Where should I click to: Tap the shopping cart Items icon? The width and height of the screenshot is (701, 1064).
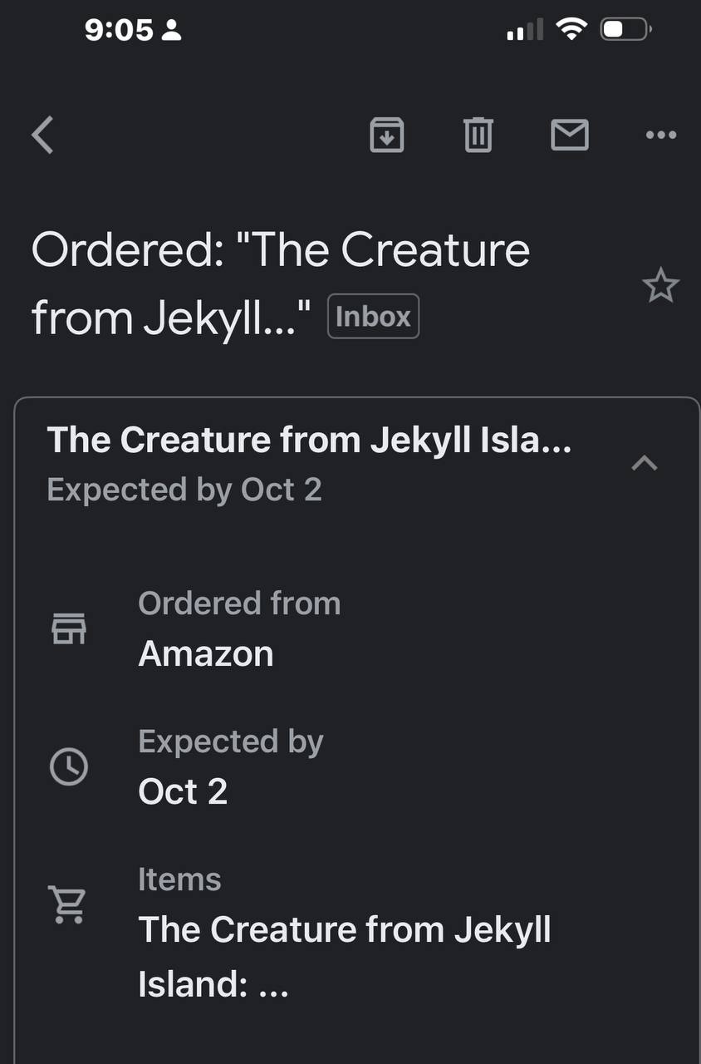[67, 904]
